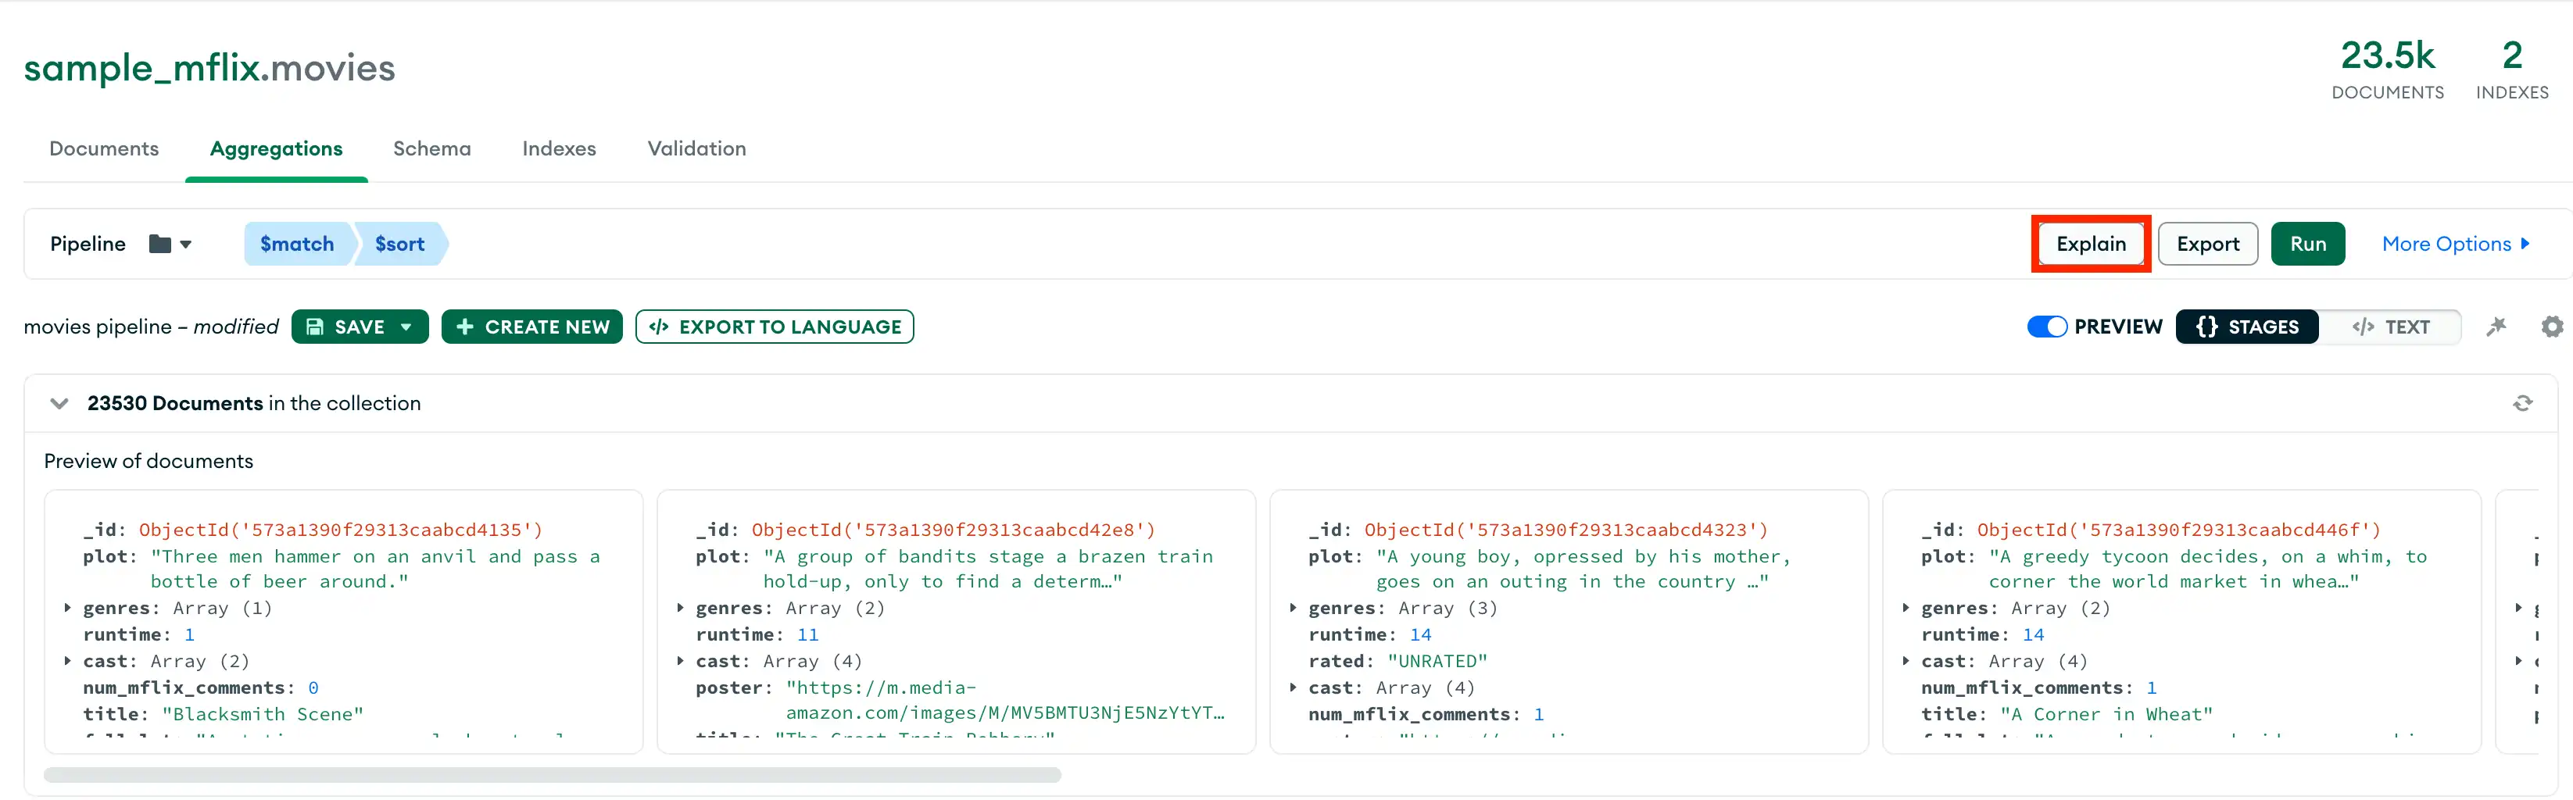Switch to the Schema tab
The image size is (2573, 800).
431,148
